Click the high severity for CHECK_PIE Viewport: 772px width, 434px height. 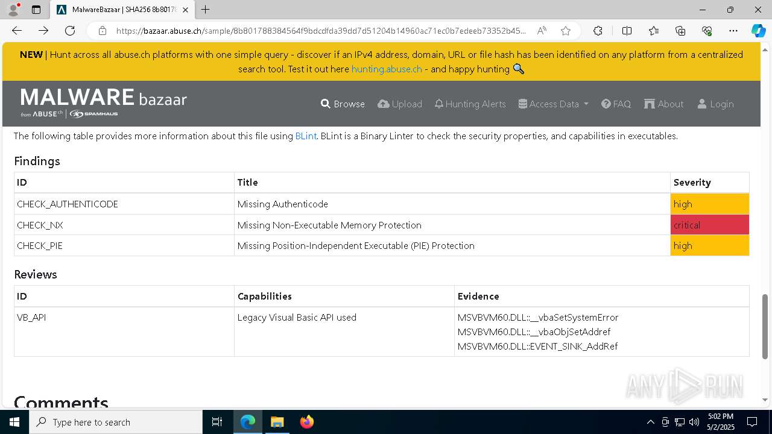click(709, 245)
